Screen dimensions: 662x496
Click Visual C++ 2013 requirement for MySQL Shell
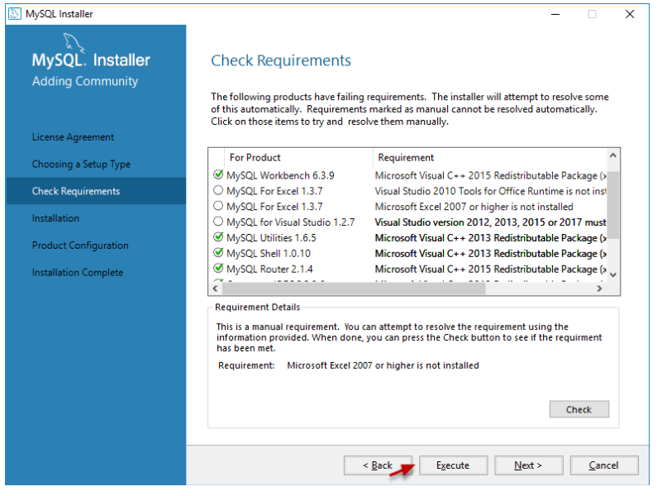click(x=491, y=253)
